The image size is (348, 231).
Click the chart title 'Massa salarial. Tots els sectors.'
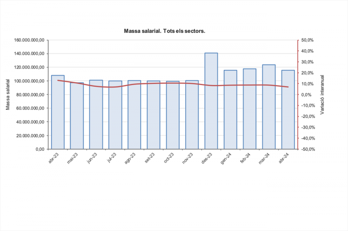coord(164,31)
